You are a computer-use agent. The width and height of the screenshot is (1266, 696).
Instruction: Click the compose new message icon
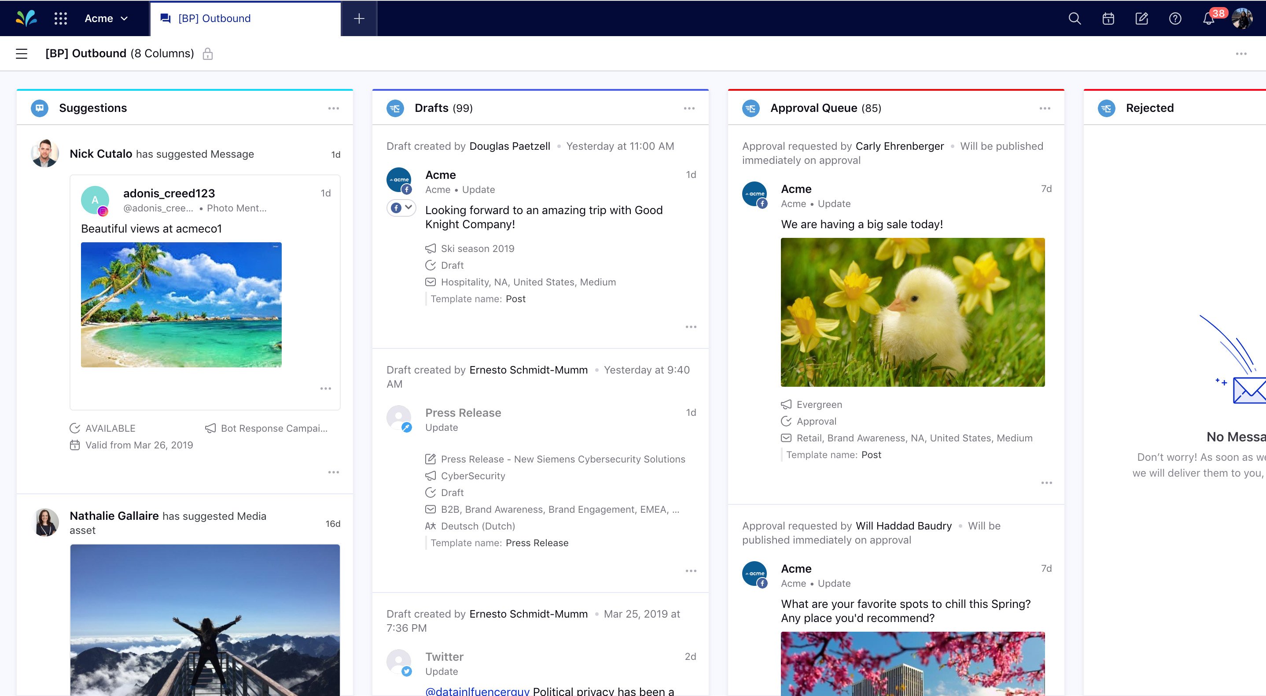[1142, 18]
